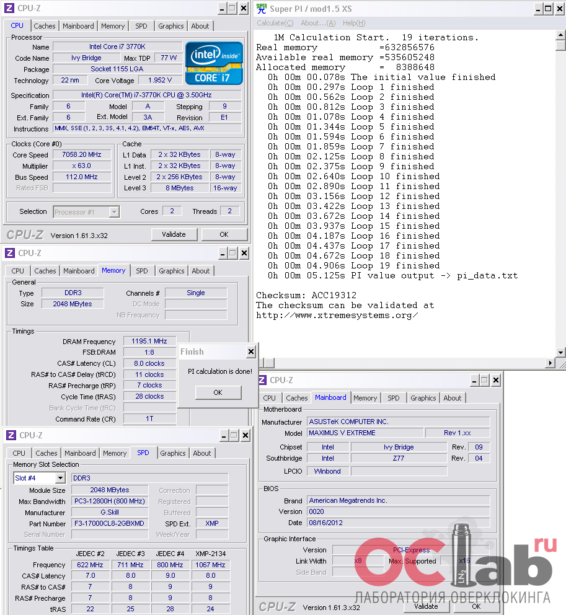Click OK in the Mainboard CPU-Z window
The height and width of the screenshot is (615, 566).
476,606
